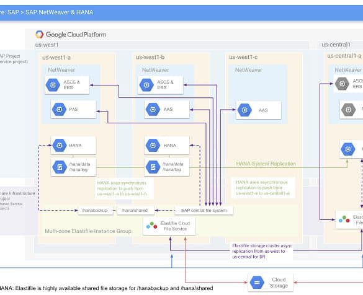Click the bottom caption about /hanabackup and /hana/shared
Viewport: 363px width, 295px height.
107,288
